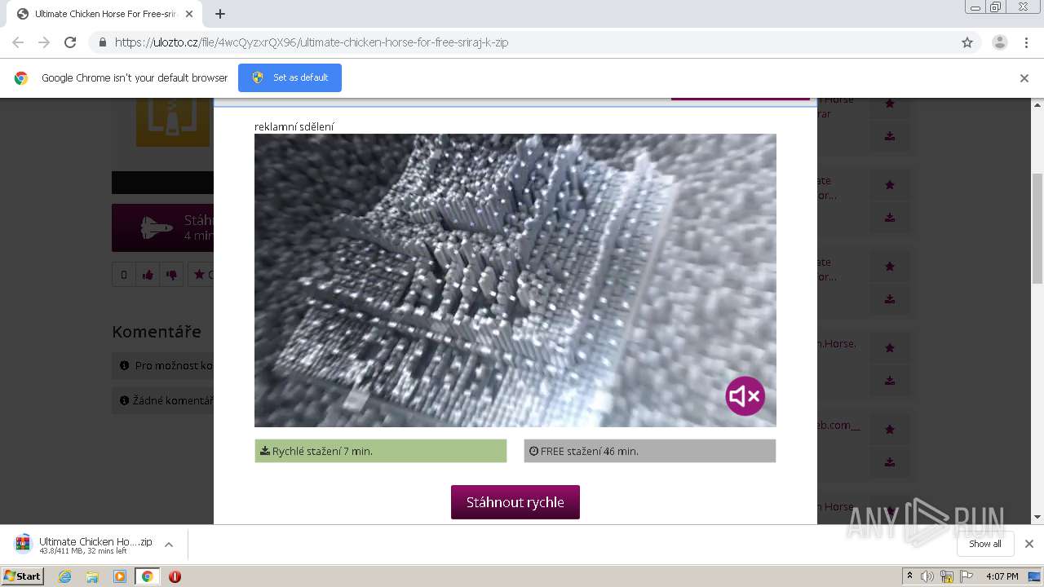Click Show desktop button
The height and width of the screenshot is (587, 1044).
pos(1036,576)
